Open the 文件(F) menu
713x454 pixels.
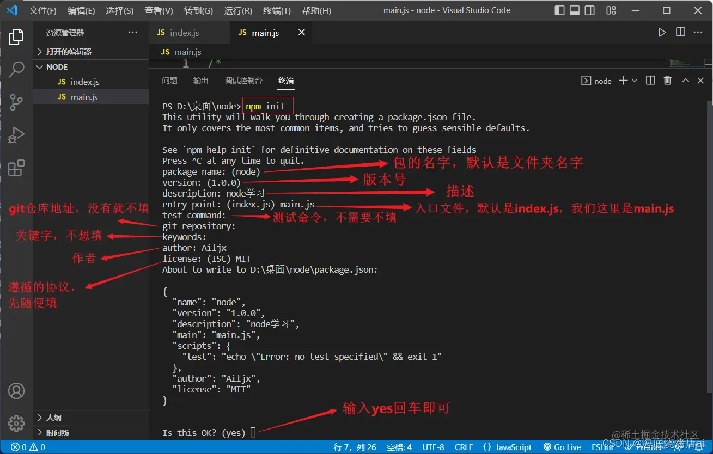click(x=42, y=11)
